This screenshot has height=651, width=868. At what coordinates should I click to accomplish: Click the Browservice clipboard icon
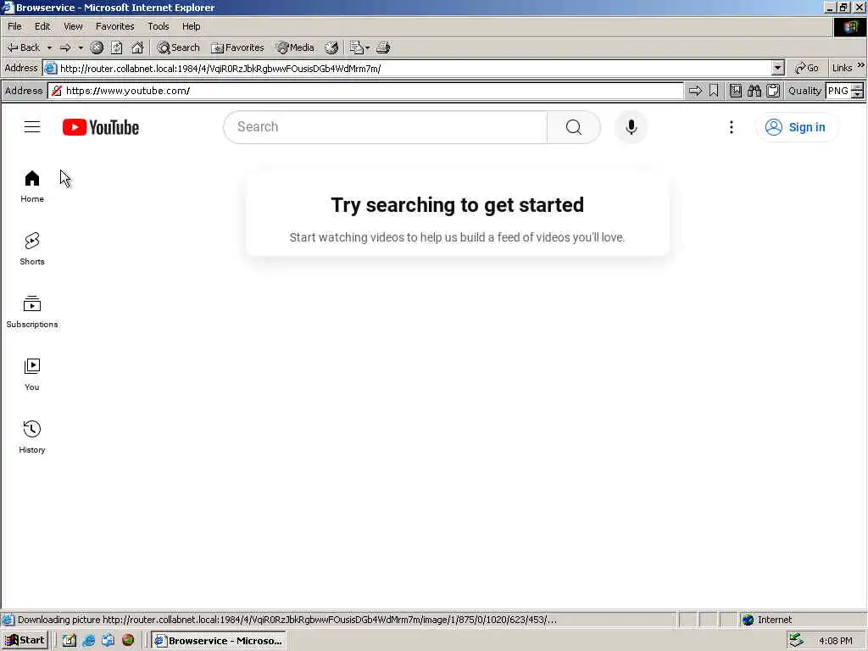[x=773, y=91]
